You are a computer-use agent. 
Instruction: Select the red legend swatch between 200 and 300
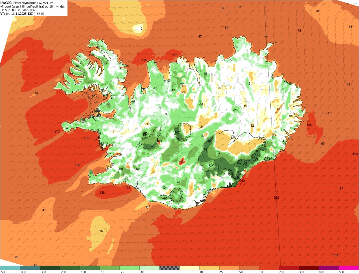click(289, 268)
